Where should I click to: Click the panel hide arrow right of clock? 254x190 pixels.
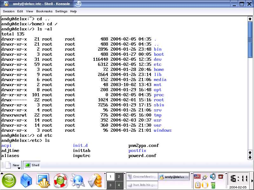252,180
